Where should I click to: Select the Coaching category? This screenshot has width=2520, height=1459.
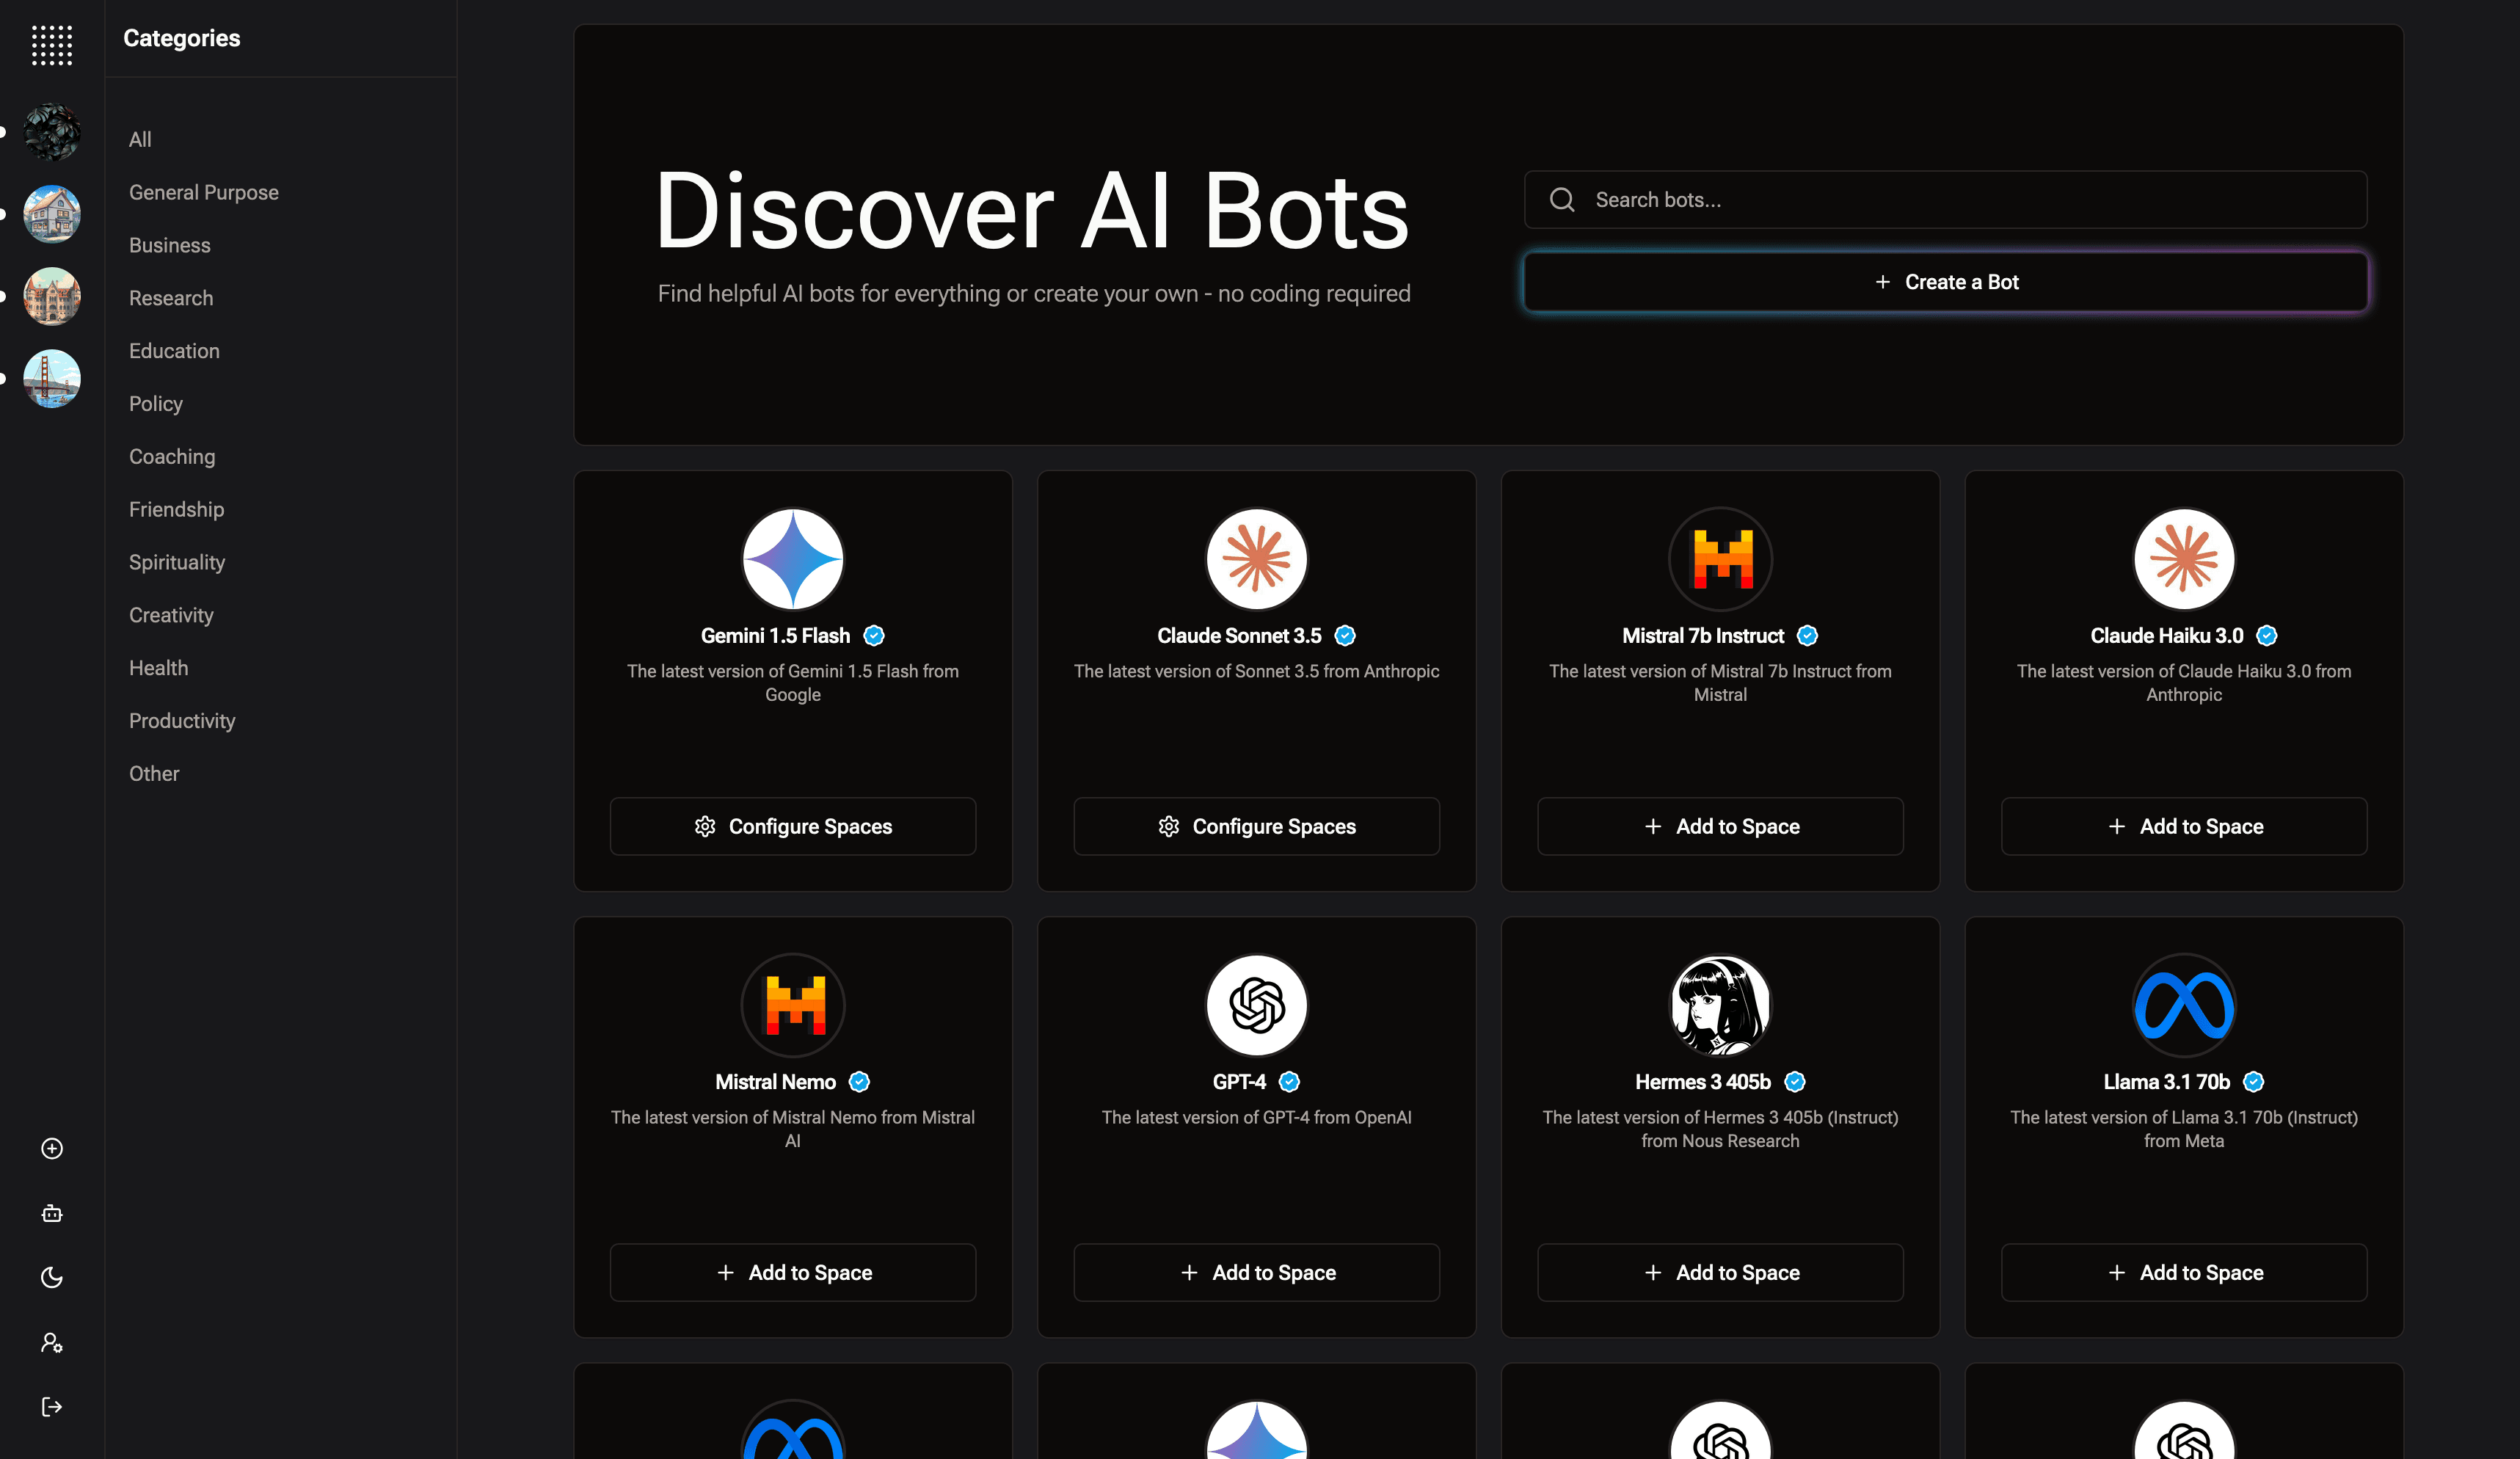172,457
